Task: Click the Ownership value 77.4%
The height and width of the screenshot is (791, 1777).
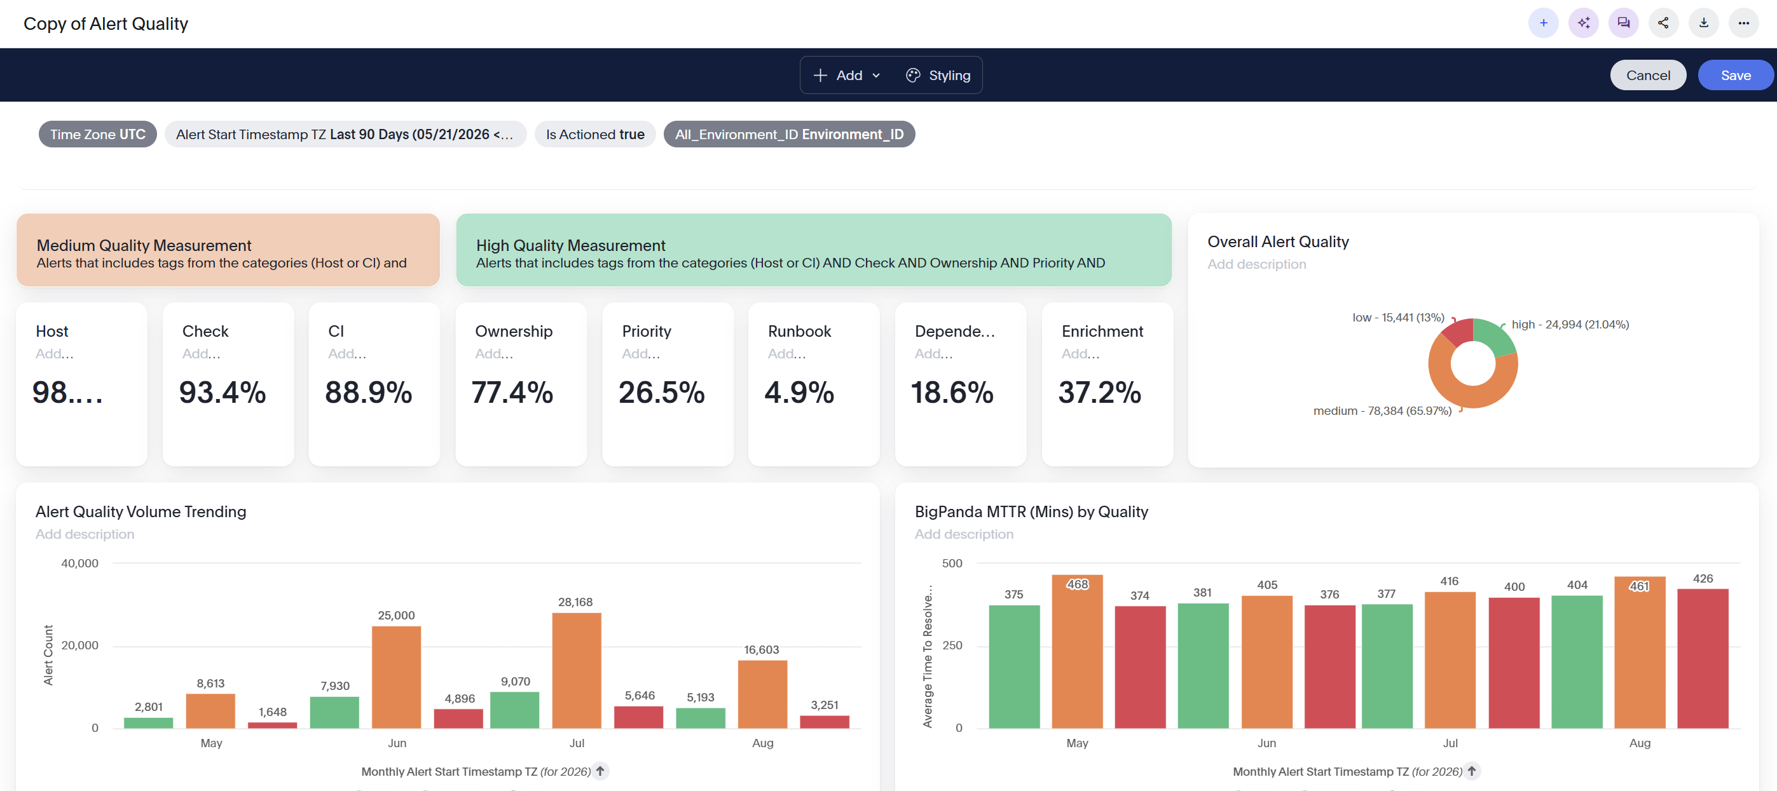Action: pos(512,393)
